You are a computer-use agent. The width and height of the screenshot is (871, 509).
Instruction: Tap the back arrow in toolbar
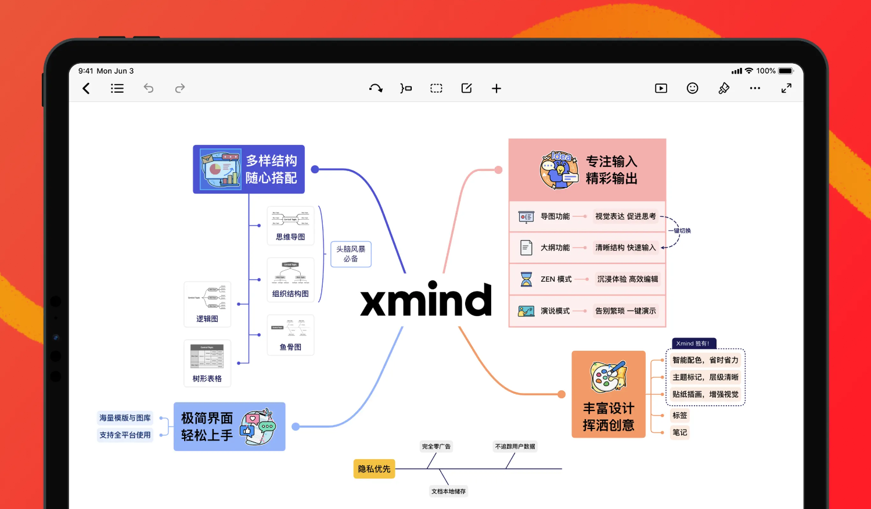coord(86,88)
